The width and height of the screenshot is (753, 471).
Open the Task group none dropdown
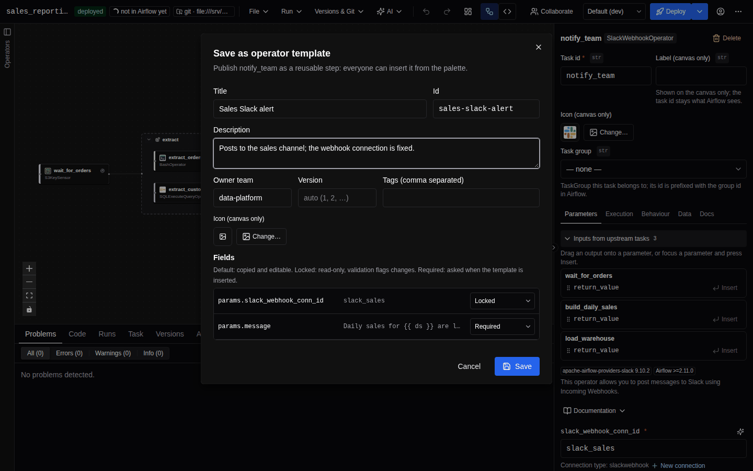click(x=653, y=169)
